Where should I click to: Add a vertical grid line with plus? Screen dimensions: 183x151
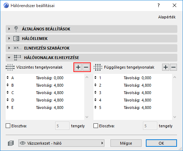[166, 67]
